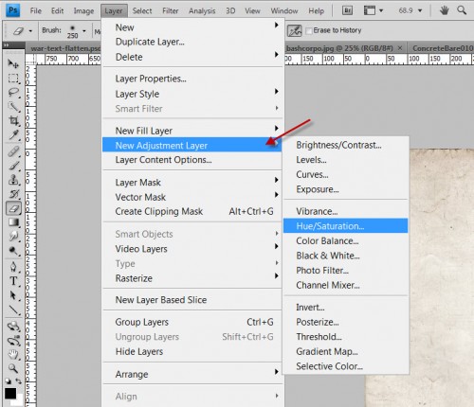The width and height of the screenshot is (474, 407).
Task: Choose Duplicate Layer menu item
Action: coord(192,42)
